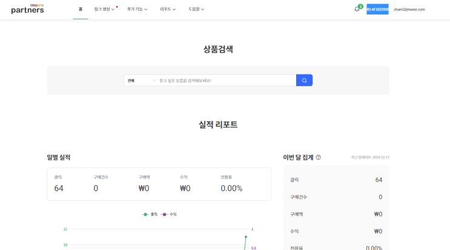Click the monthly 구매건수 row
Screen dimensions: 450x250
pyautogui.click(x=336, y=197)
